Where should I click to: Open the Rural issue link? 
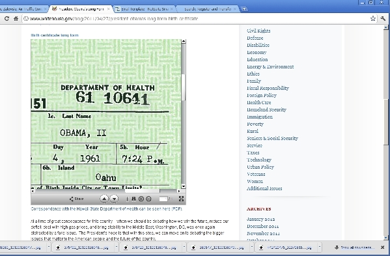(x=253, y=131)
